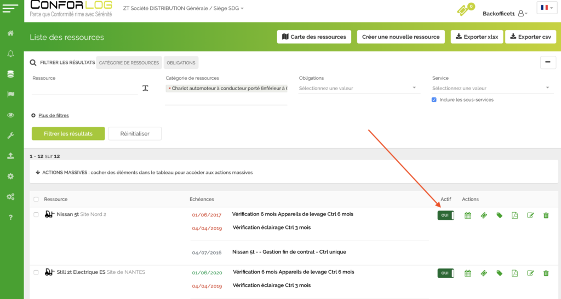
Task: Click Créer une nouvelle ressource button
Action: 401,37
